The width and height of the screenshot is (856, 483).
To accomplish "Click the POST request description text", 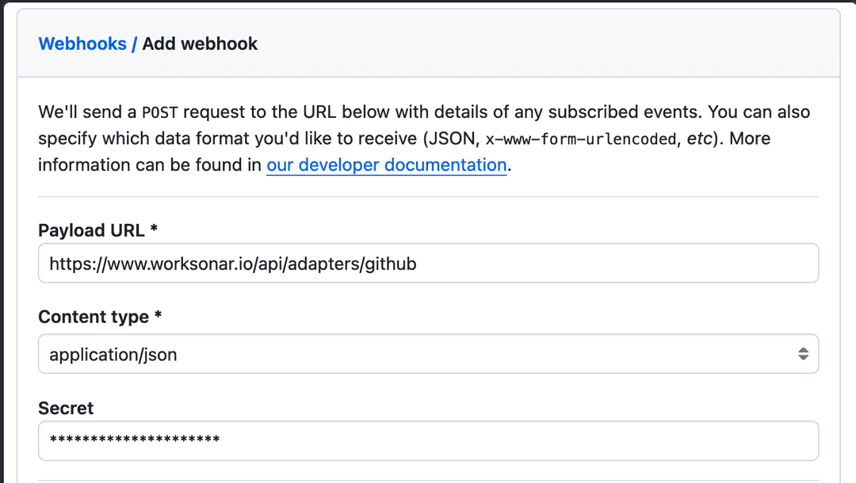I will pos(423,138).
